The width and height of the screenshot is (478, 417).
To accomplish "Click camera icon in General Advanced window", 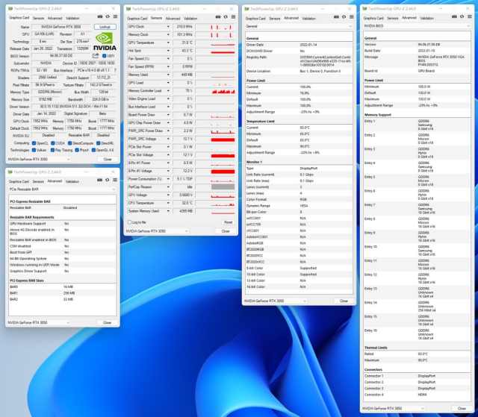I will click(x=336, y=17).
